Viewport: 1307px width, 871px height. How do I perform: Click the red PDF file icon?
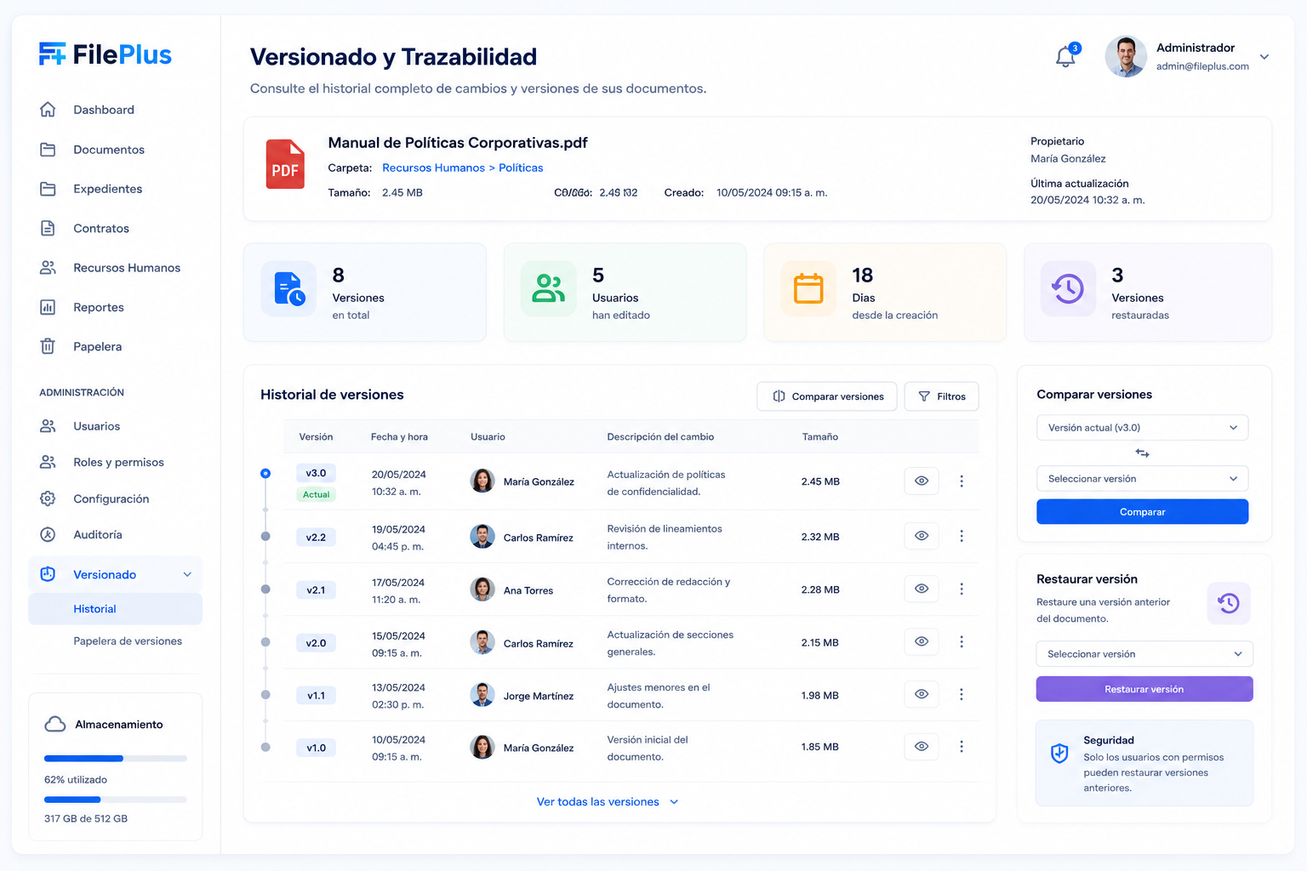[285, 164]
